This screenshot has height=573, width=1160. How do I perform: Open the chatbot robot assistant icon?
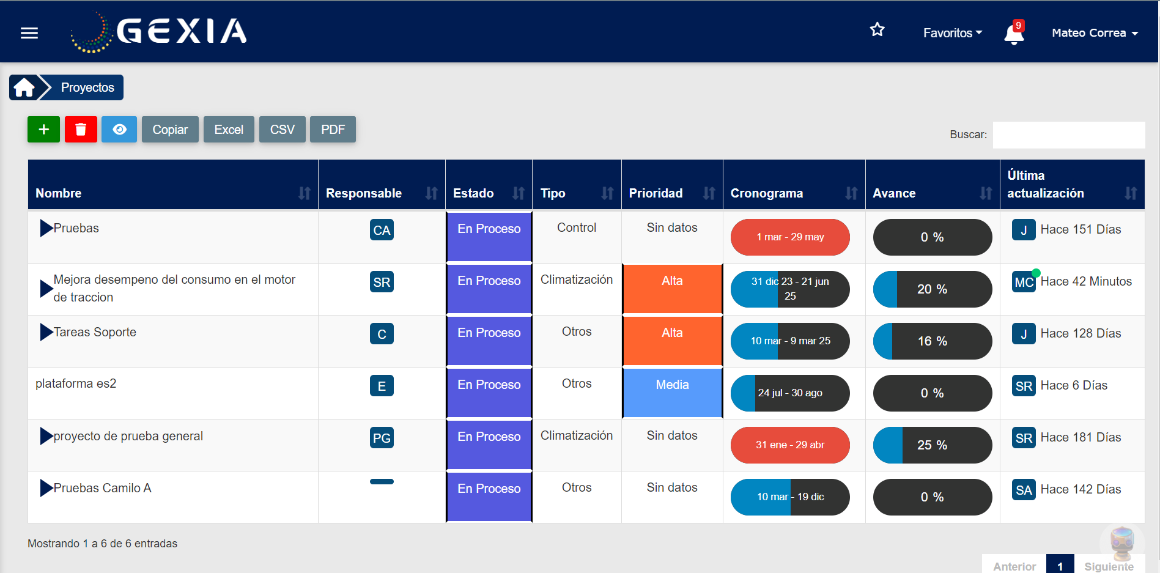point(1122,542)
